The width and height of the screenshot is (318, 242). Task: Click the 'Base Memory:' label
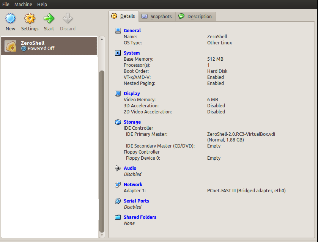139,59
